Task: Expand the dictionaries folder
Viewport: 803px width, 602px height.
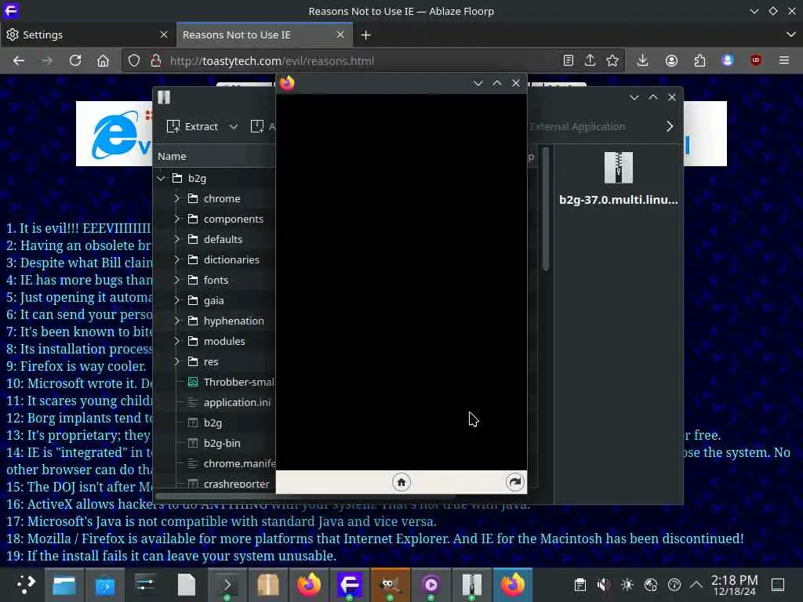Action: pyautogui.click(x=176, y=259)
